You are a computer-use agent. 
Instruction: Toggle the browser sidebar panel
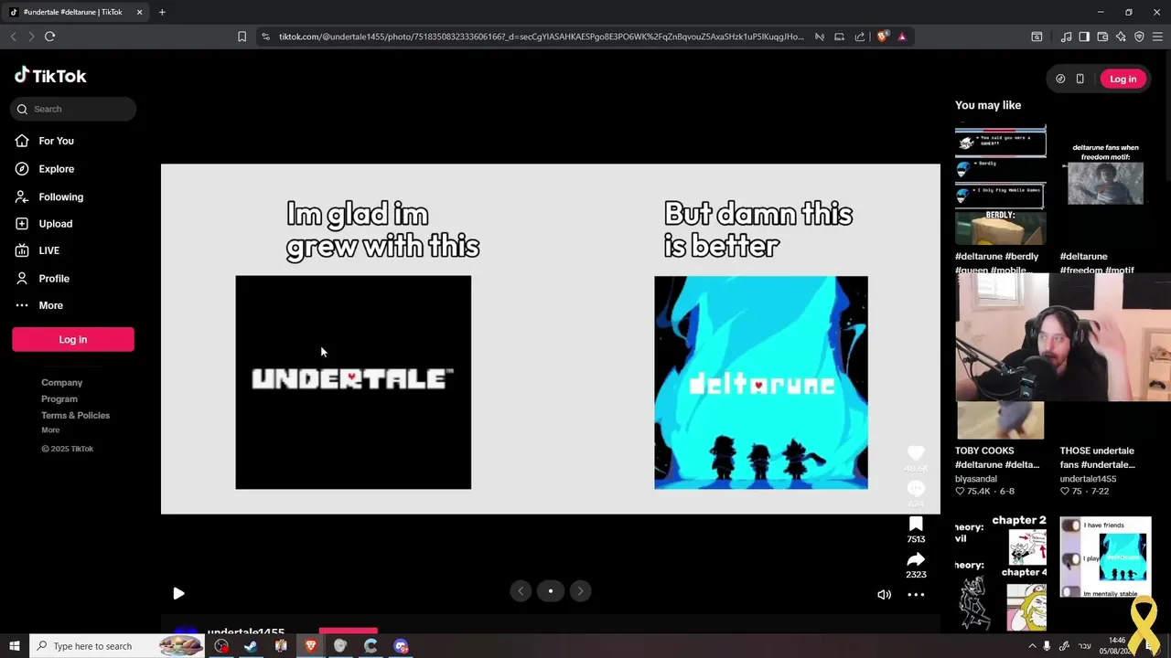[1084, 37]
